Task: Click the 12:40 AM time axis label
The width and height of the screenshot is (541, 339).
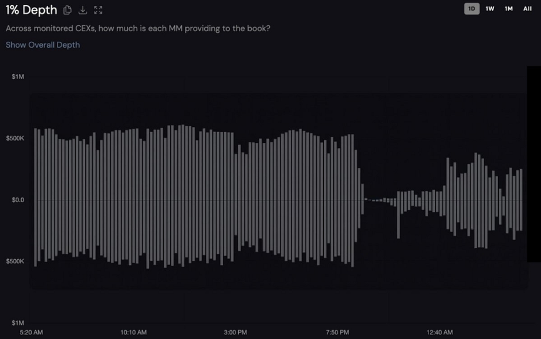Action: click(x=439, y=333)
